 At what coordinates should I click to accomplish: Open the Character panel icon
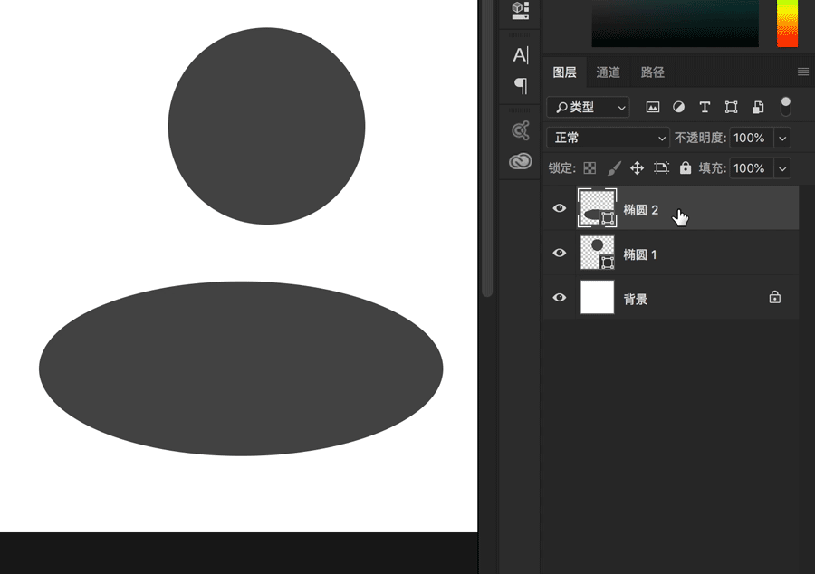(520, 55)
